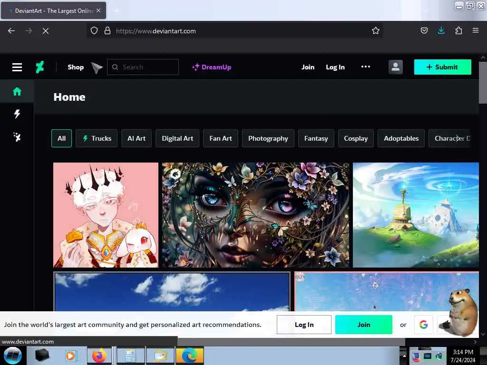Image resolution: width=487 pixels, height=365 pixels.
Task: Click the browser back arrow
Action: [11, 31]
